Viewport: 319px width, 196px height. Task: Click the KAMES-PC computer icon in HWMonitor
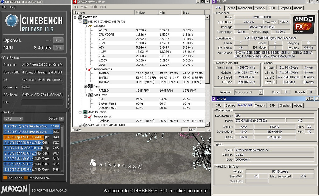(80, 17)
